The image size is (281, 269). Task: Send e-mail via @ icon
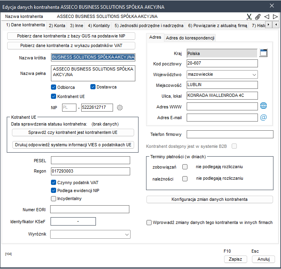[263, 117]
